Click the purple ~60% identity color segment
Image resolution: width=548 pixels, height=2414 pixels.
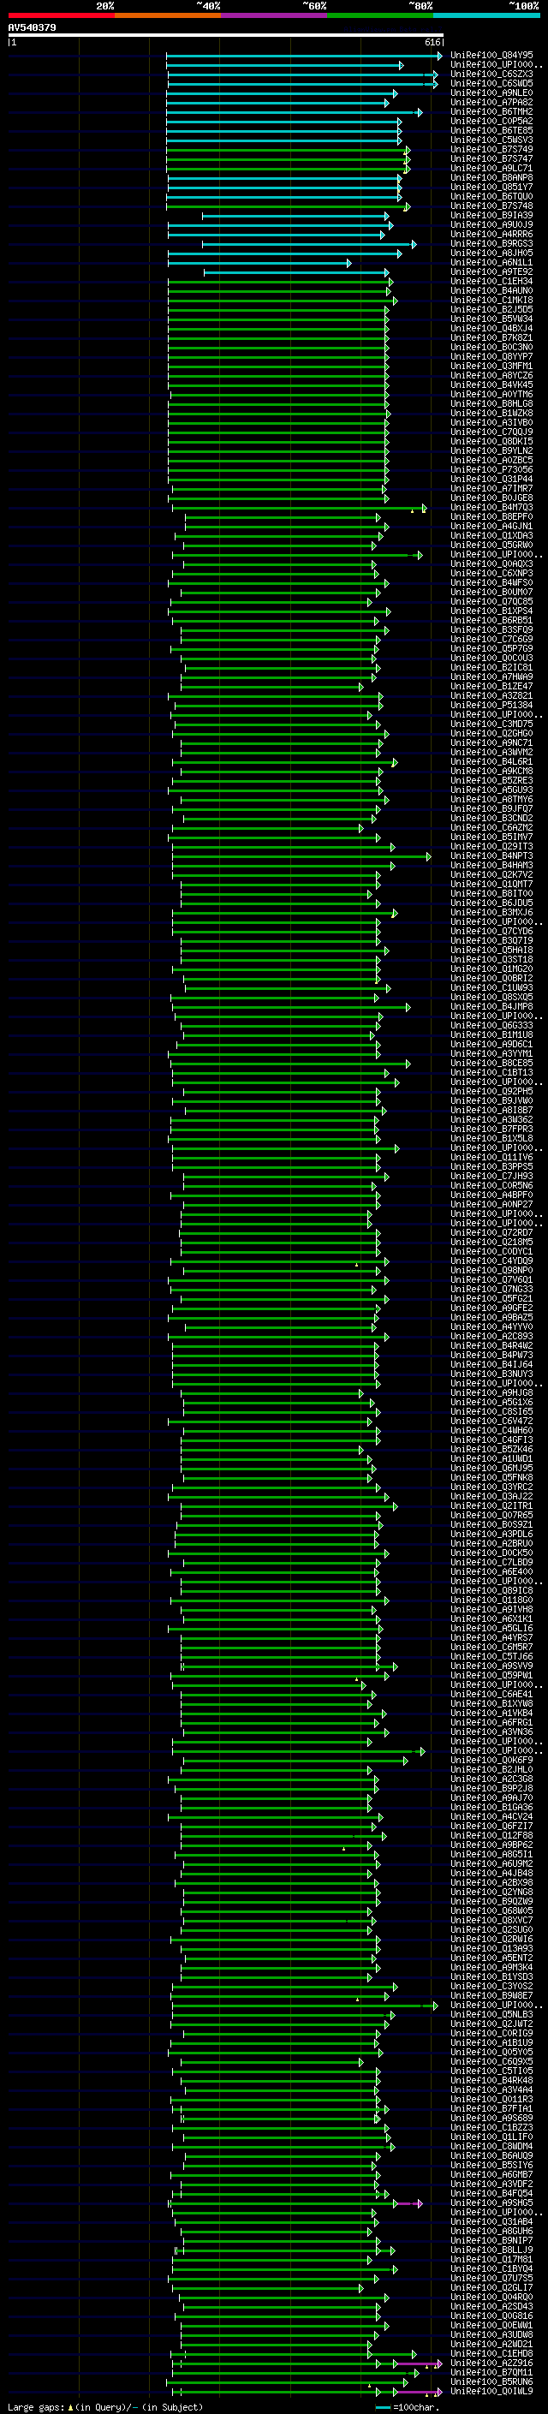point(275,15)
